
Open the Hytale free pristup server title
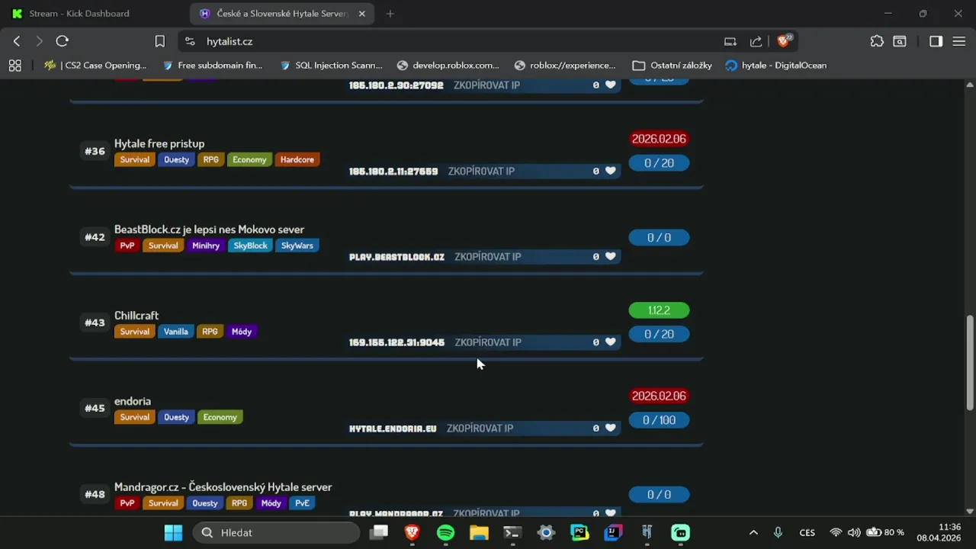click(x=159, y=143)
